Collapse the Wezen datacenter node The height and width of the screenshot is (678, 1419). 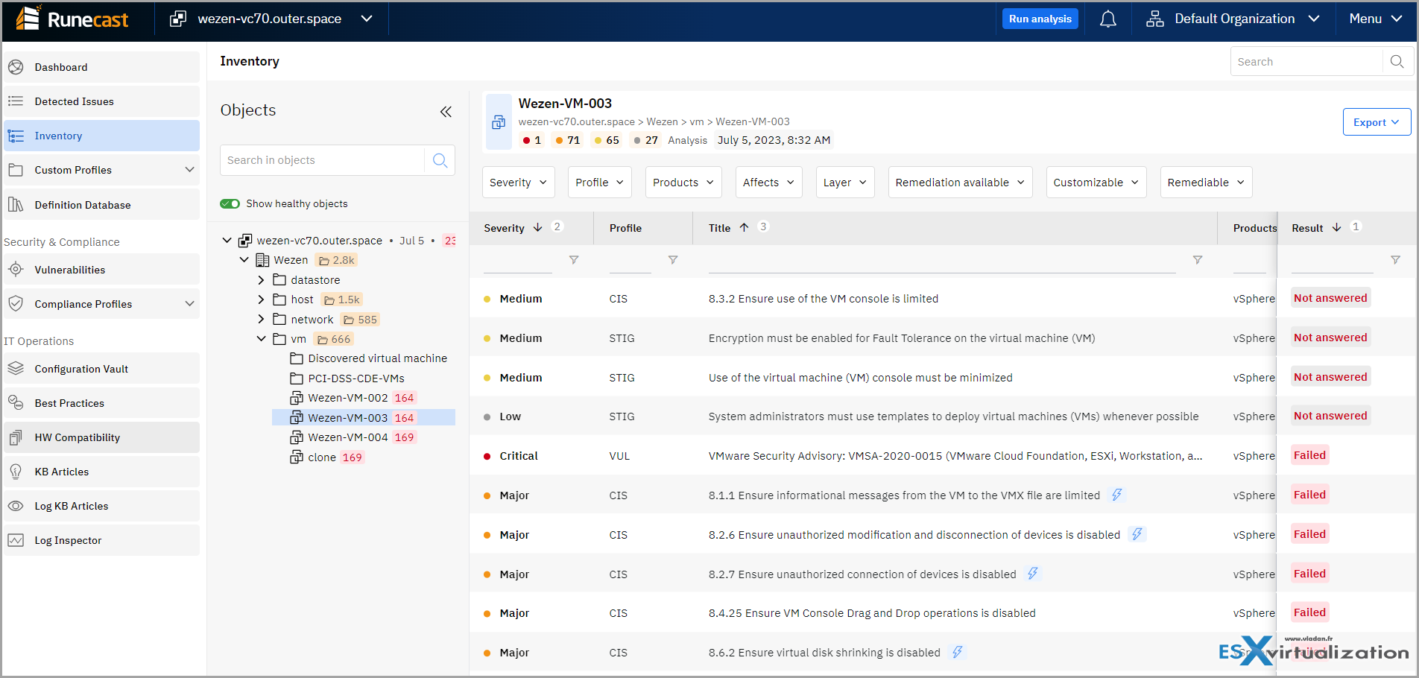coord(244,260)
